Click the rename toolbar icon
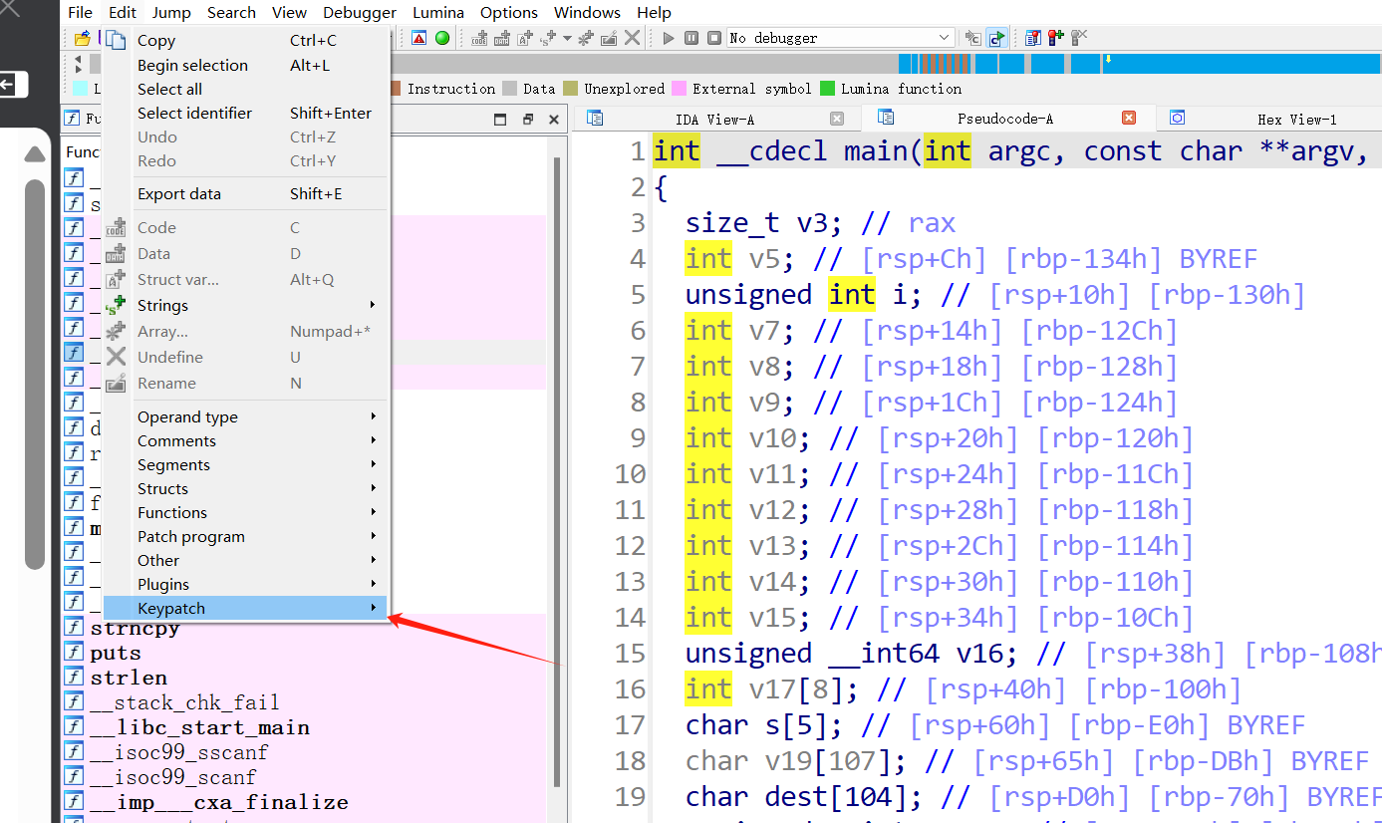Viewport: 1382px width, 823px height. click(608, 38)
